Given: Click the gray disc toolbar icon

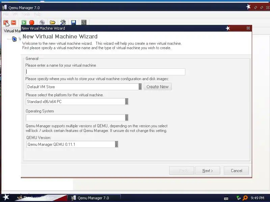Looking at the screenshot, I should pos(42,23).
